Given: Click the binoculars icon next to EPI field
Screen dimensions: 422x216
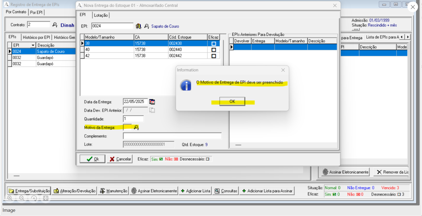Looking at the screenshot, I should pos(138,26).
